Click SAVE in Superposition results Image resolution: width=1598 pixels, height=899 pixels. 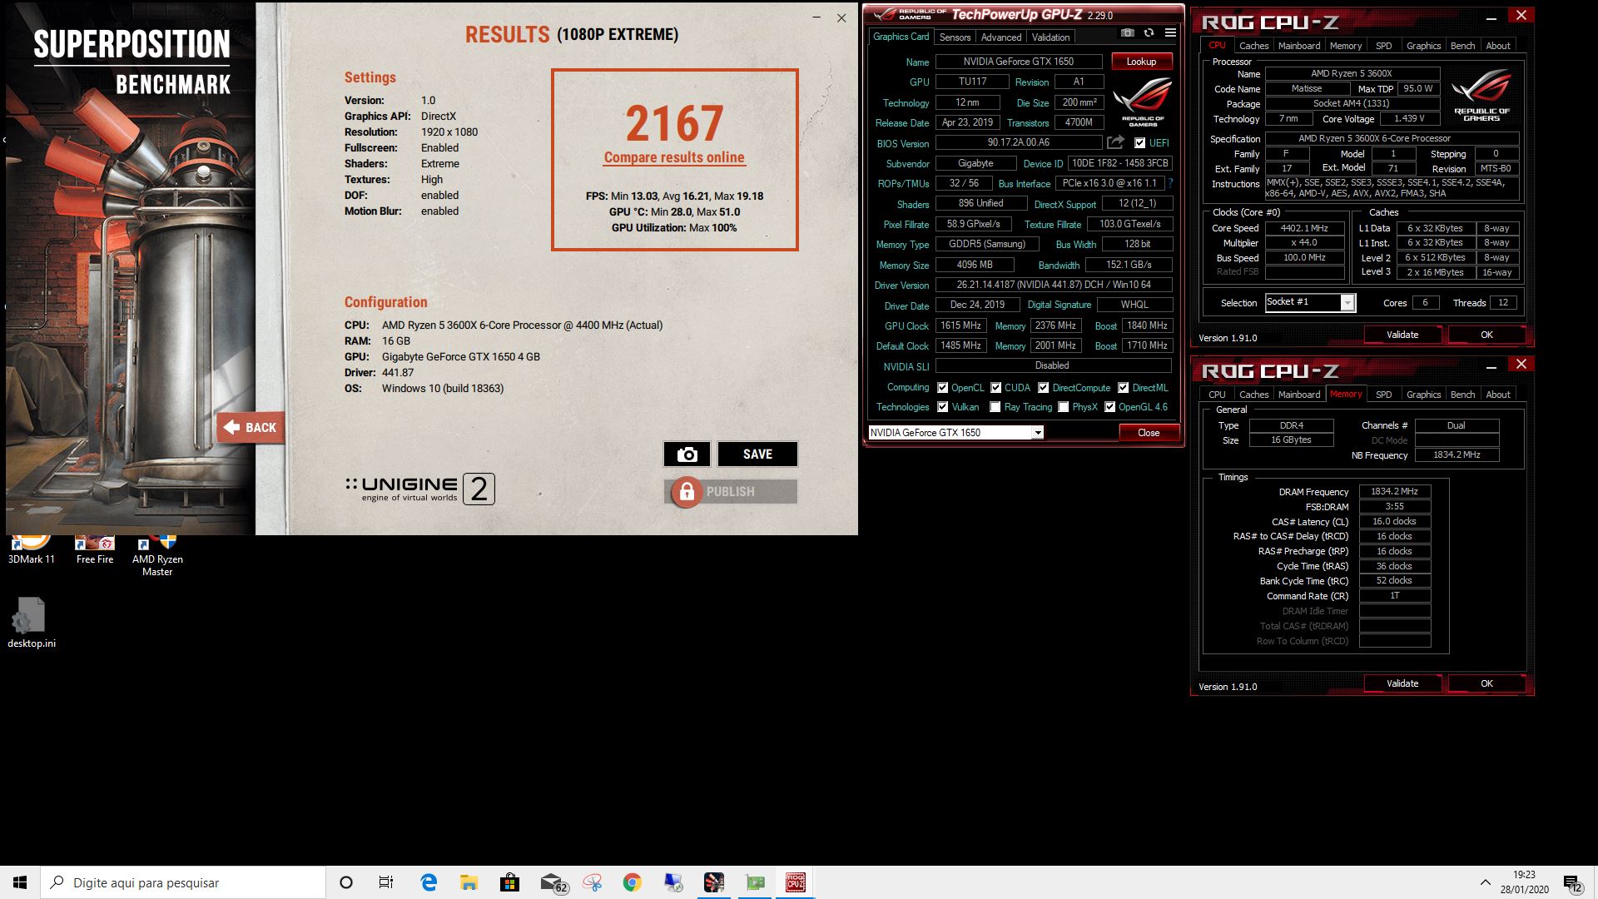(x=757, y=454)
